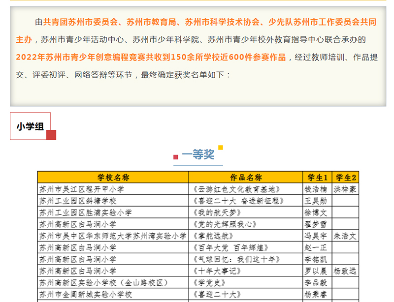Click orange text 苏州市科学技术协会
The height and width of the screenshot is (302, 394).
click(x=223, y=22)
